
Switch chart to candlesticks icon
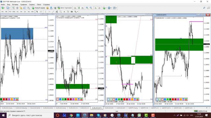tap(79, 8)
